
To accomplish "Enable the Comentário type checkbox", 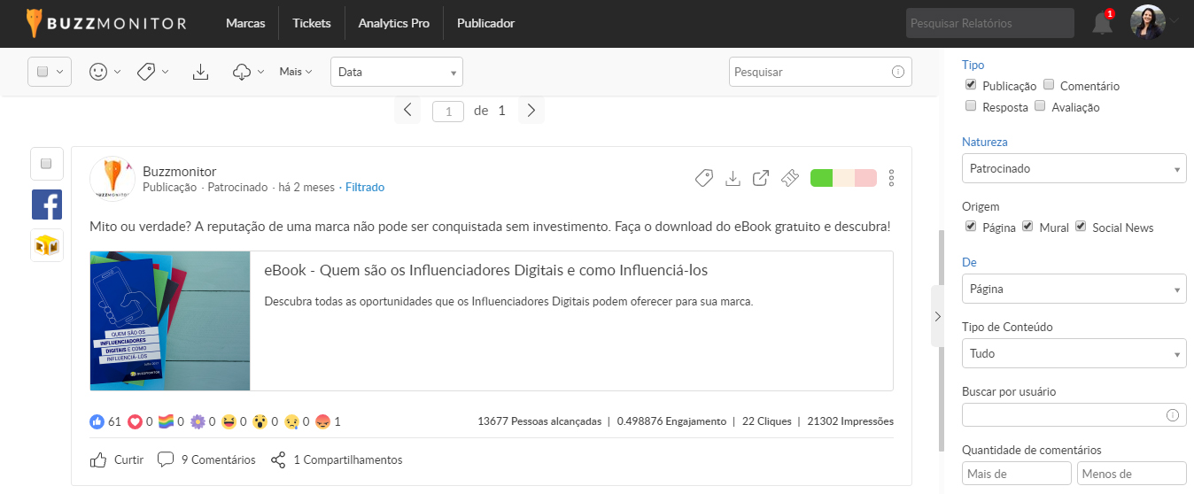I will pos(1049,85).
